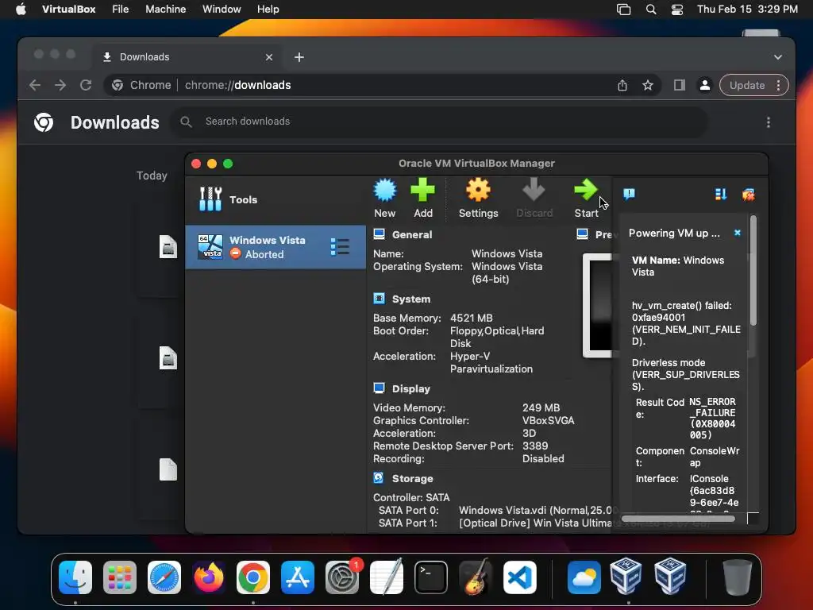This screenshot has height=610, width=813.
Task: Open the Apple menu
Action: [21, 10]
